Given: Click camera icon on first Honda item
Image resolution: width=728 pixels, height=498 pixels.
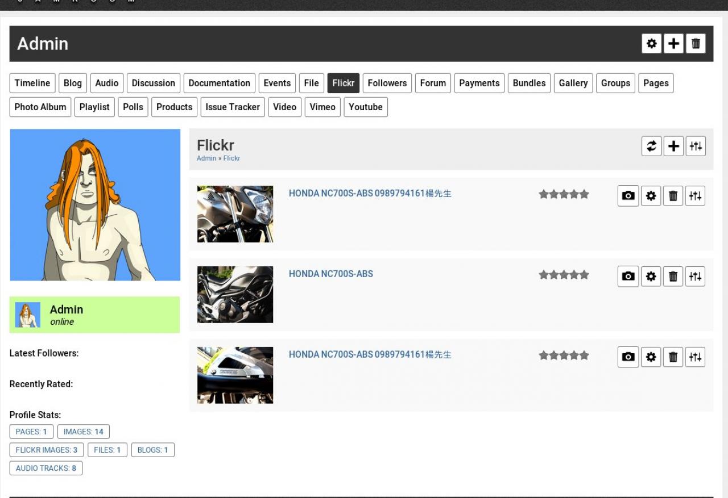Looking at the screenshot, I should click(x=628, y=196).
